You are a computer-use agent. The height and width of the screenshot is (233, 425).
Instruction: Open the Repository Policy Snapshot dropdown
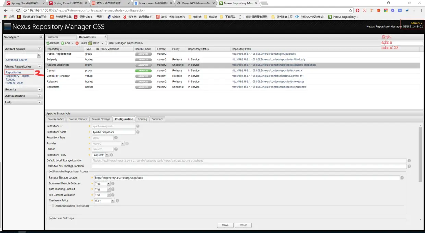pos(107,155)
